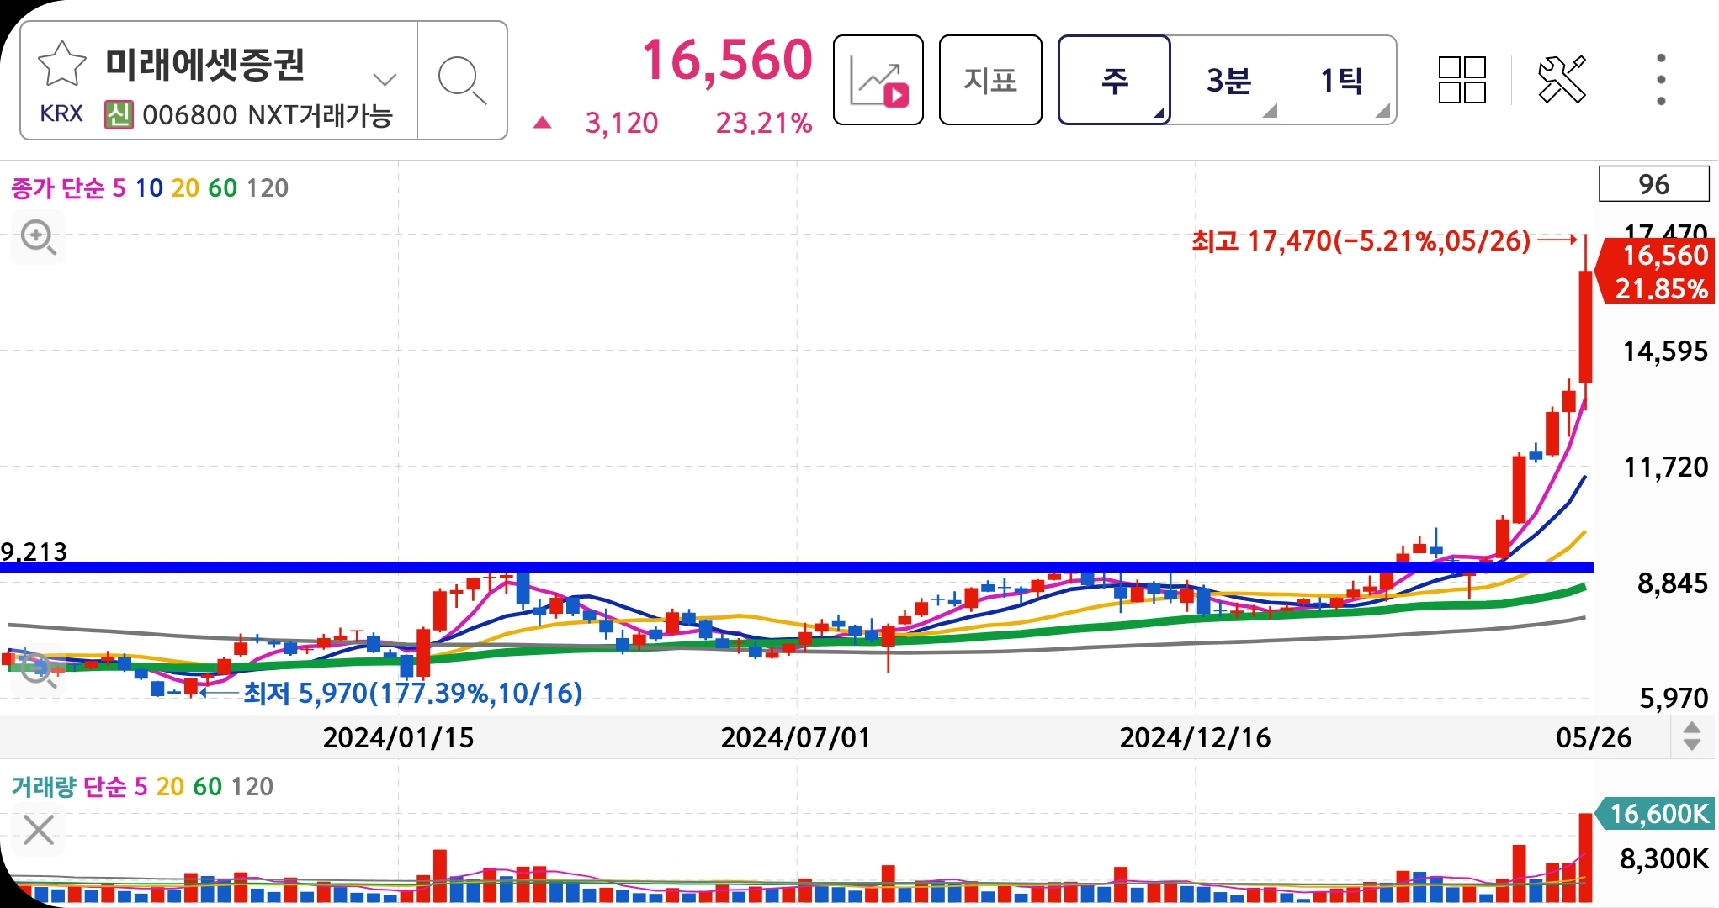The width and height of the screenshot is (1719, 908).
Task: Click the 종가 단순 moving average label
Action: tap(57, 187)
